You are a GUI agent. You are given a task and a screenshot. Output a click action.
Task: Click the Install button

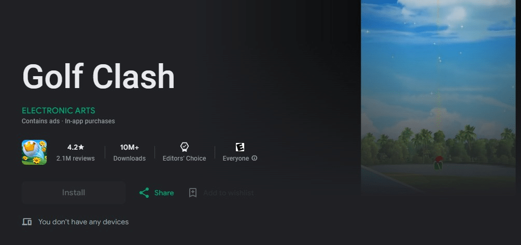tap(74, 193)
